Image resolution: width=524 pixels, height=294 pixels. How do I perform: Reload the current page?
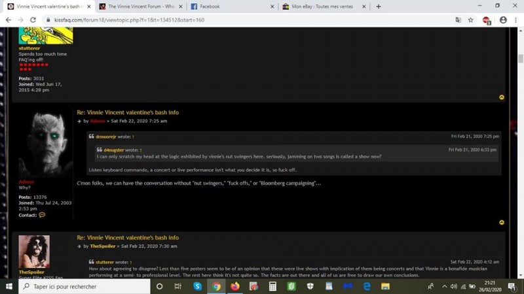32,20
